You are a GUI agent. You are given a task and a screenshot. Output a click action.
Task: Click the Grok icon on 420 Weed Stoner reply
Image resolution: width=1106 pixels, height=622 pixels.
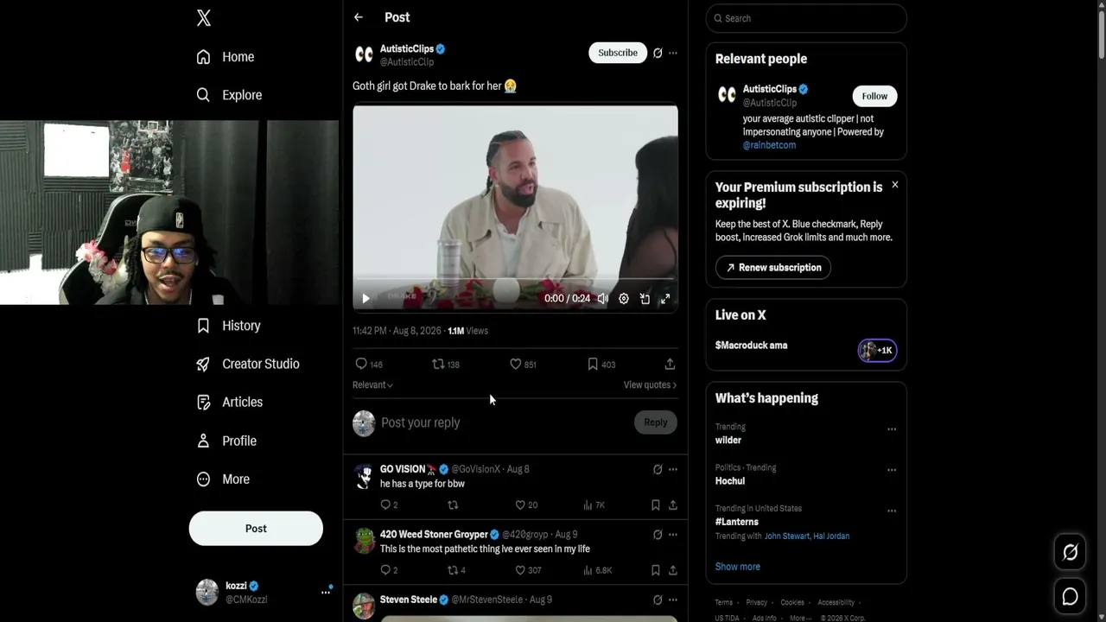point(658,535)
